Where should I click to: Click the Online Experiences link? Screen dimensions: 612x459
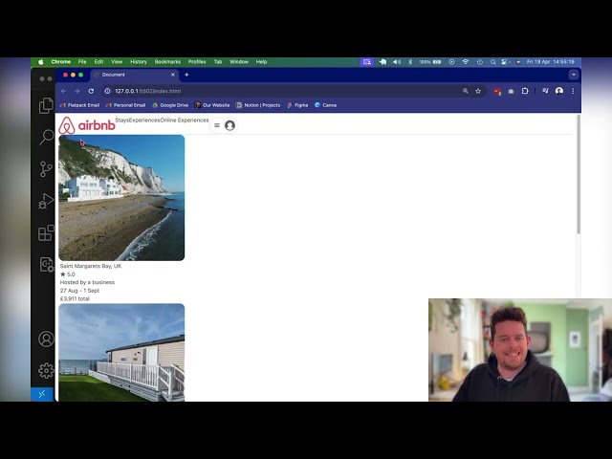pyautogui.click(x=185, y=120)
